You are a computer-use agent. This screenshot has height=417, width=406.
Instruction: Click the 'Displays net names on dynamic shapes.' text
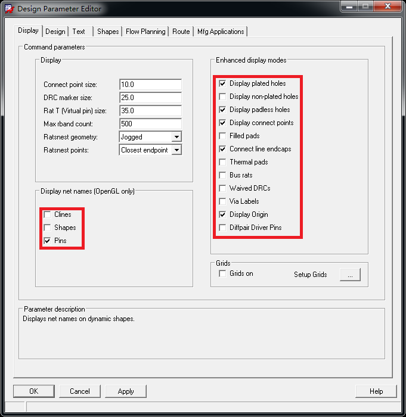coord(79,319)
